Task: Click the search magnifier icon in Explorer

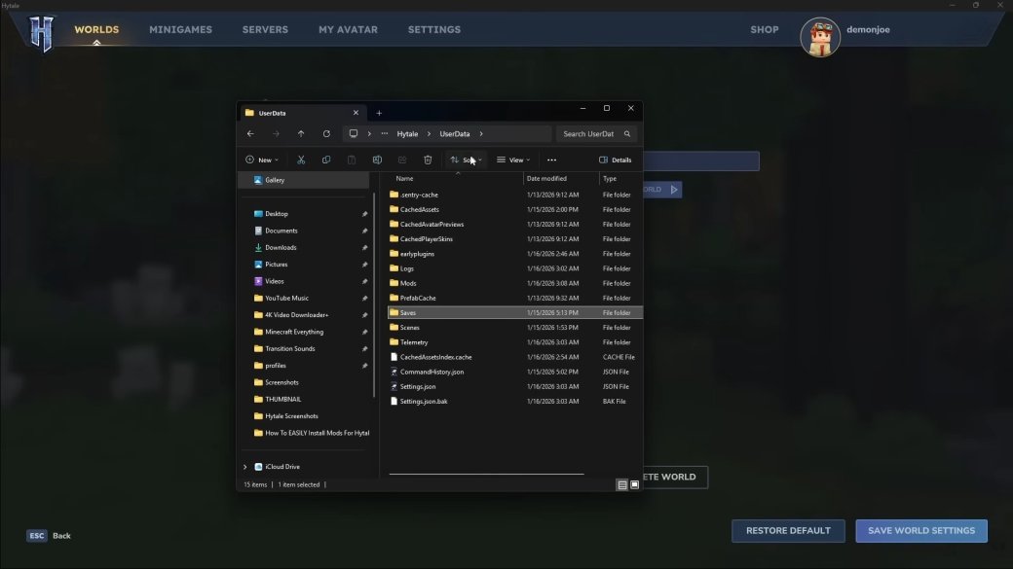Action: point(626,133)
